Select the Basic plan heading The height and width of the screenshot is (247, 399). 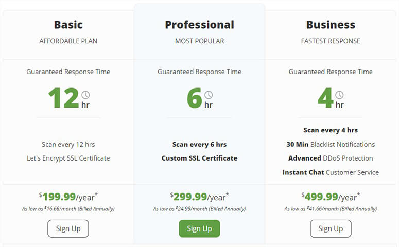point(68,25)
